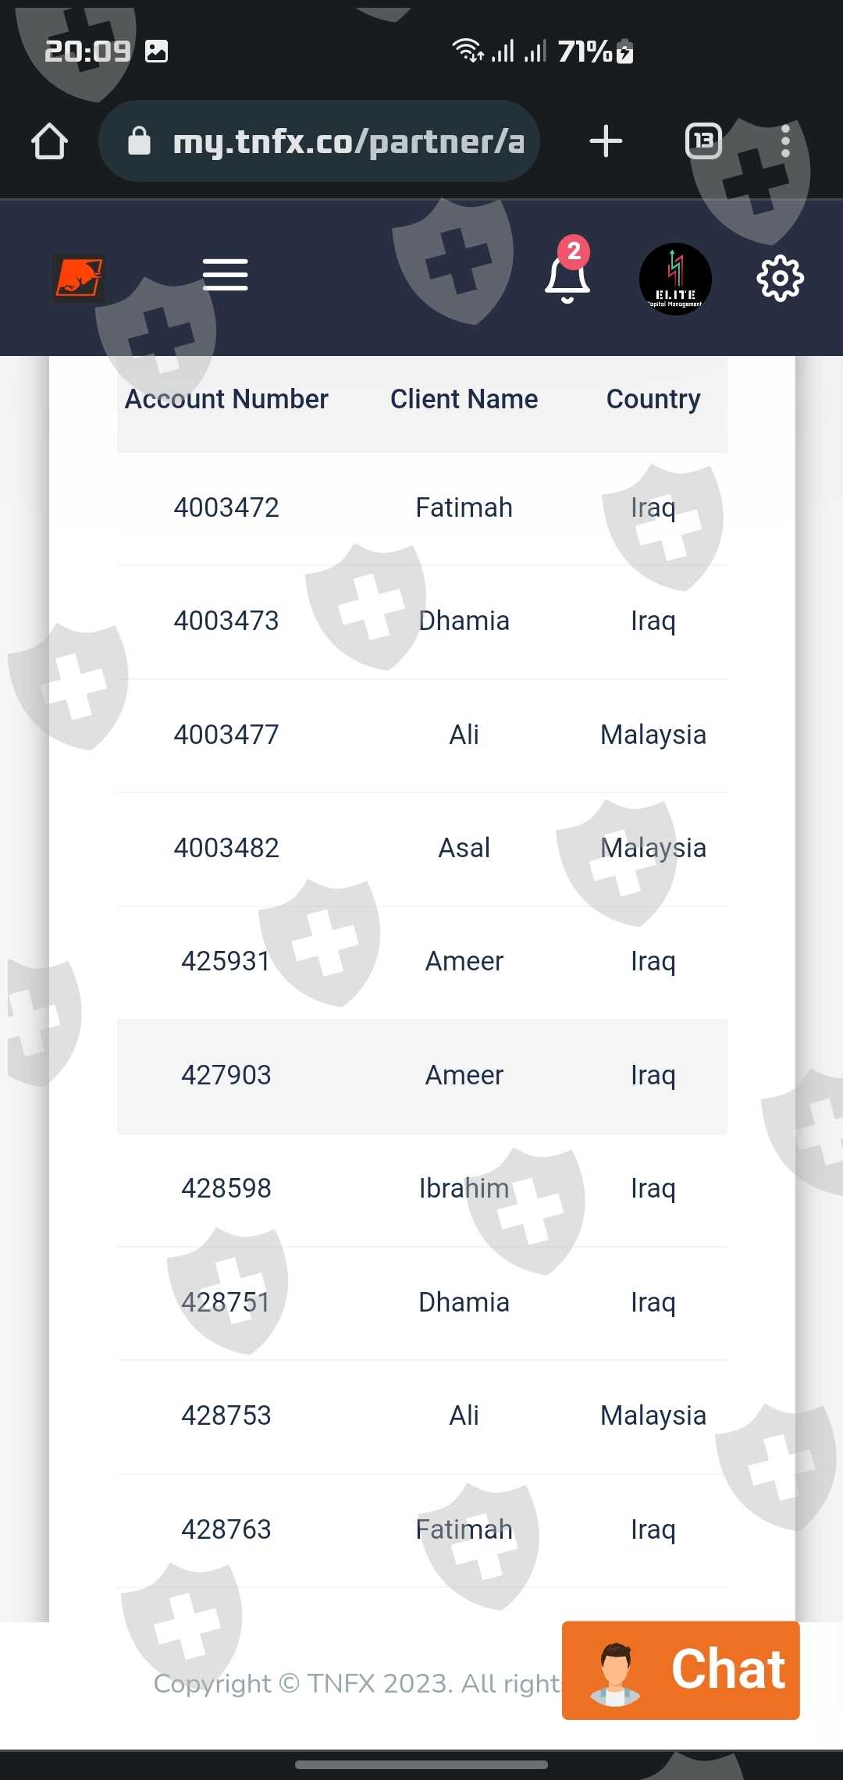843x1780 pixels.
Task: Sort by Client Name column header
Action: point(464,399)
